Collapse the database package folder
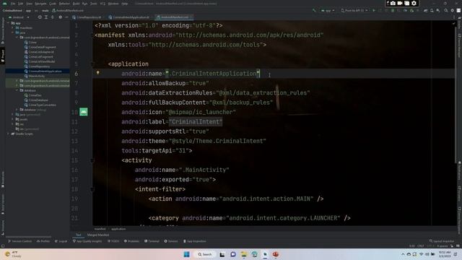Viewport: 462px width, 260px height. pyautogui.click(x=17, y=90)
